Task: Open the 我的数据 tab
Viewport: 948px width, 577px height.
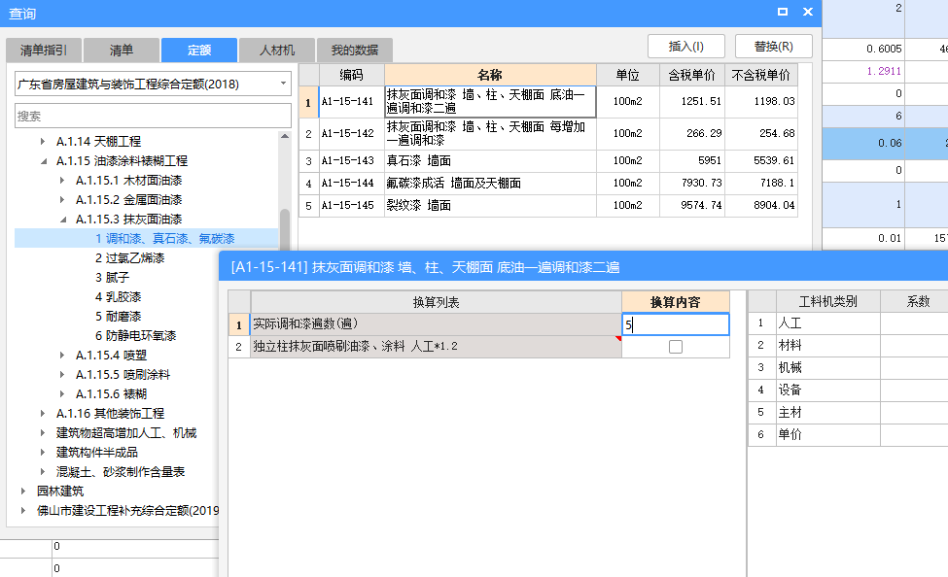Action: 355,51
